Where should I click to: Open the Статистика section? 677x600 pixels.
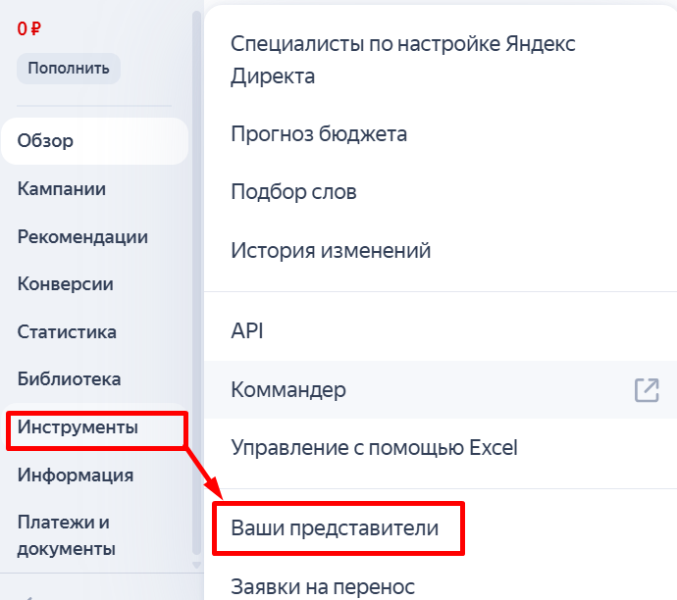pos(67,331)
